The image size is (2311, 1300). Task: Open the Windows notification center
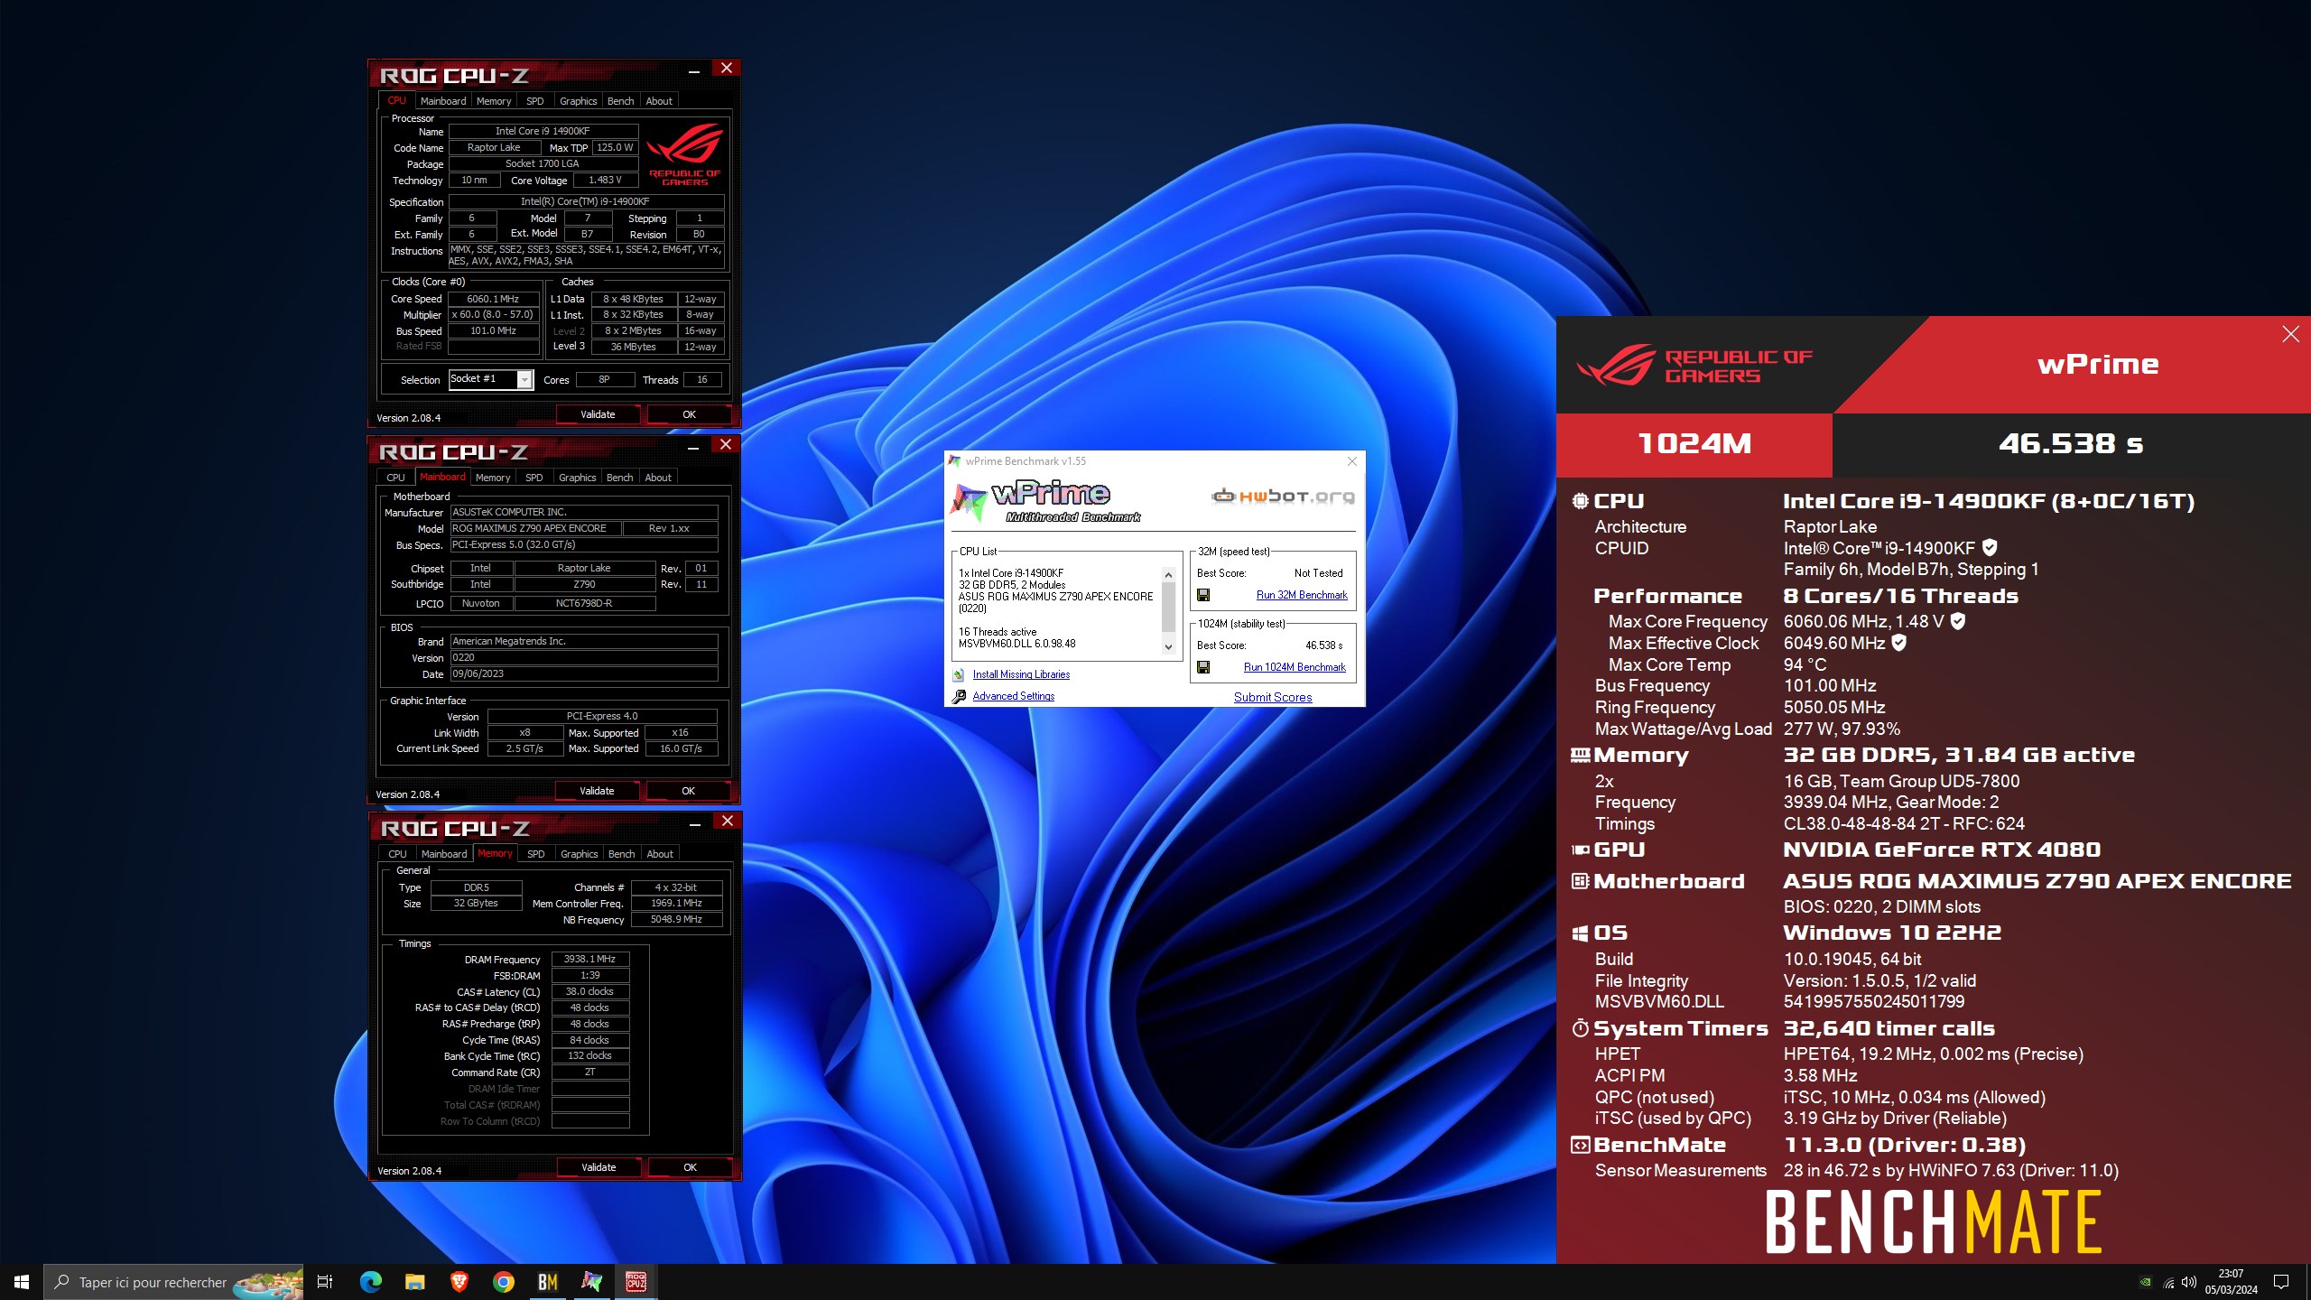pos(2281,1282)
